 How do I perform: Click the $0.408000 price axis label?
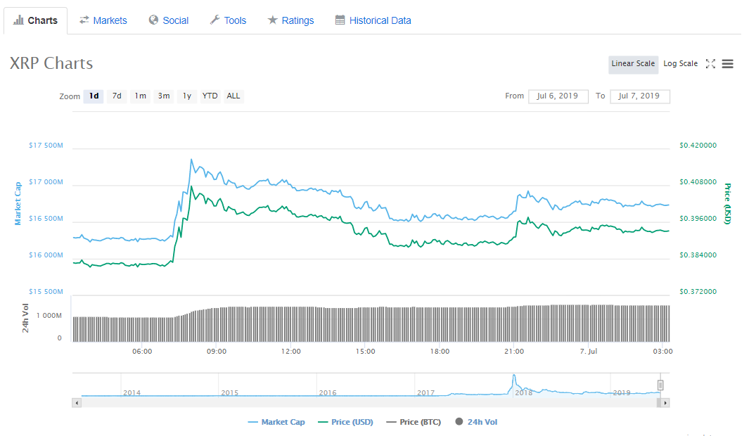tap(698, 182)
